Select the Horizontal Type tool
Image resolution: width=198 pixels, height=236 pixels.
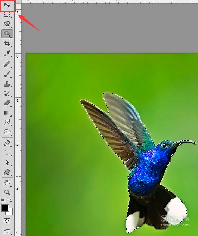click(7, 153)
